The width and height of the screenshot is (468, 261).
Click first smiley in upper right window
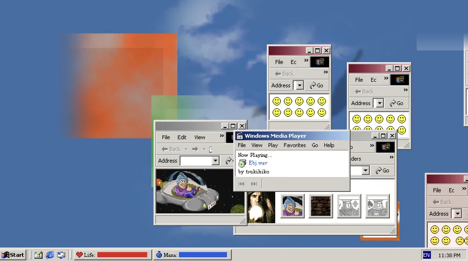click(x=357, y=120)
